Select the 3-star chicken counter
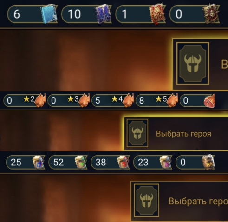Image resolution: width=228 pixels, height=222 pixels. pos(69,100)
